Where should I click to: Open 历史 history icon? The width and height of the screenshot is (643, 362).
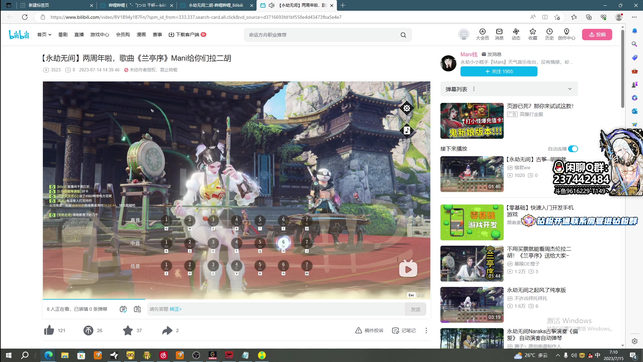(x=549, y=34)
